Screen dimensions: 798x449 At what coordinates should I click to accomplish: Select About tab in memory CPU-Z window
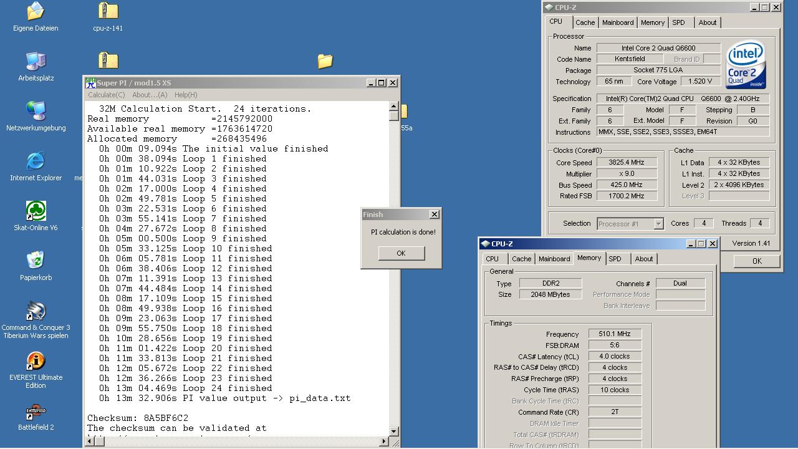[x=644, y=259]
